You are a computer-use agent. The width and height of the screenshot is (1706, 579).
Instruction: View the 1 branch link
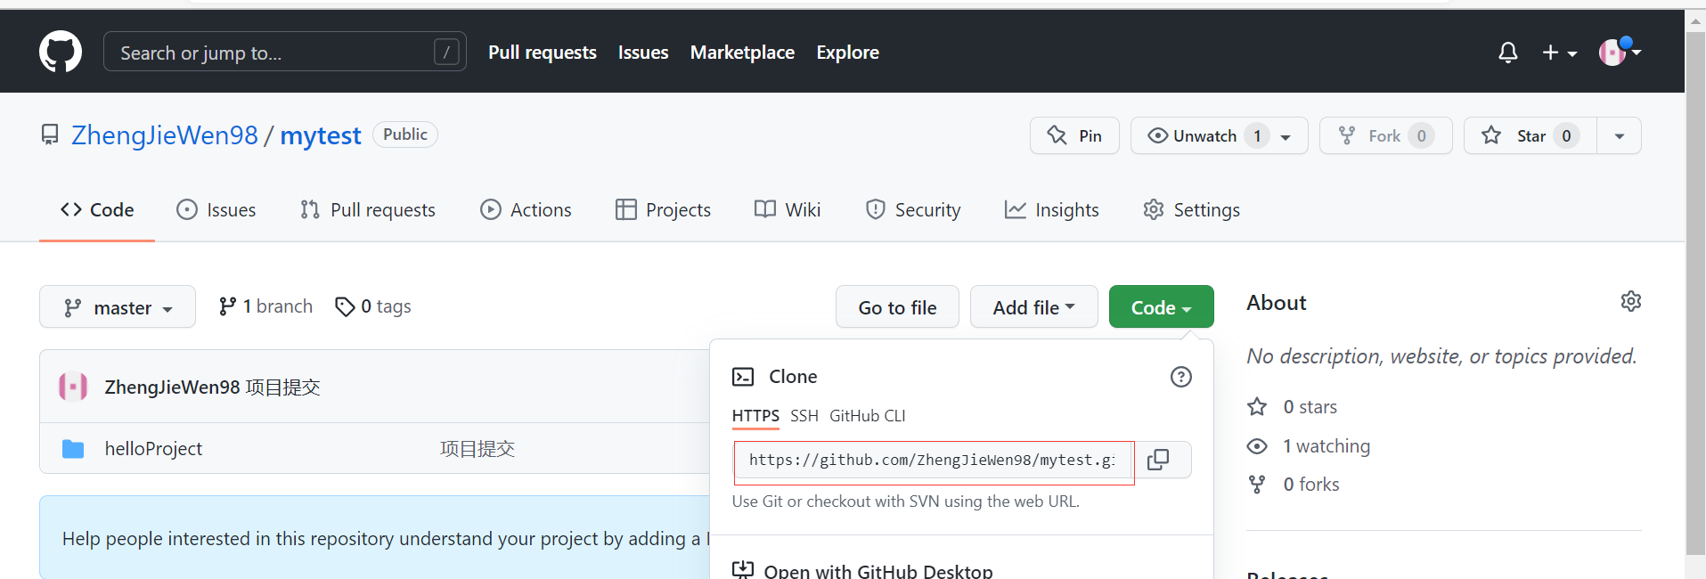265,306
